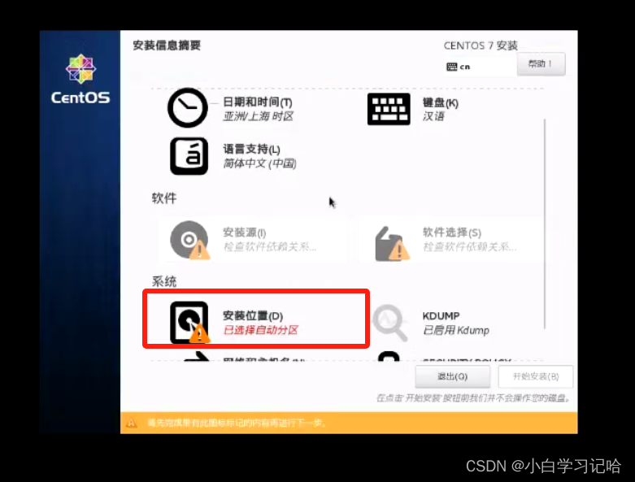Click the orange warning message bar
This screenshot has width=635, height=482.
pyautogui.click(x=349, y=423)
